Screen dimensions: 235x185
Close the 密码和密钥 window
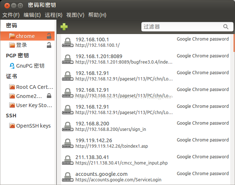click(7, 6)
